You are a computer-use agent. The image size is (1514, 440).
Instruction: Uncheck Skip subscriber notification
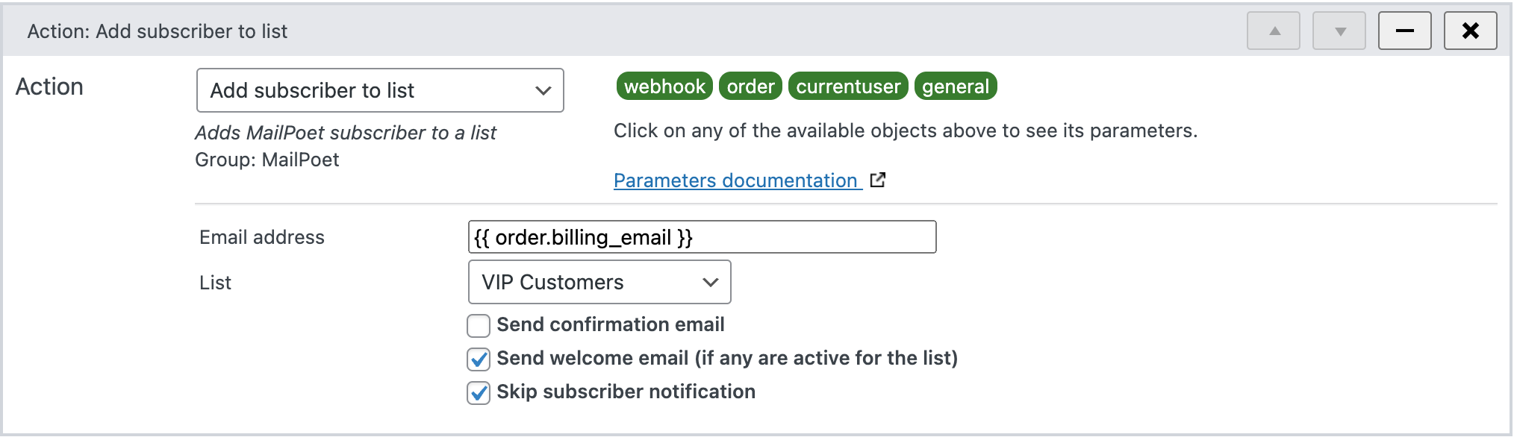click(479, 392)
